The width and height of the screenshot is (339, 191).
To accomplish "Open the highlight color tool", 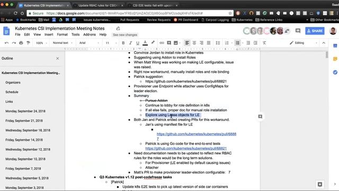I will coord(153,42).
